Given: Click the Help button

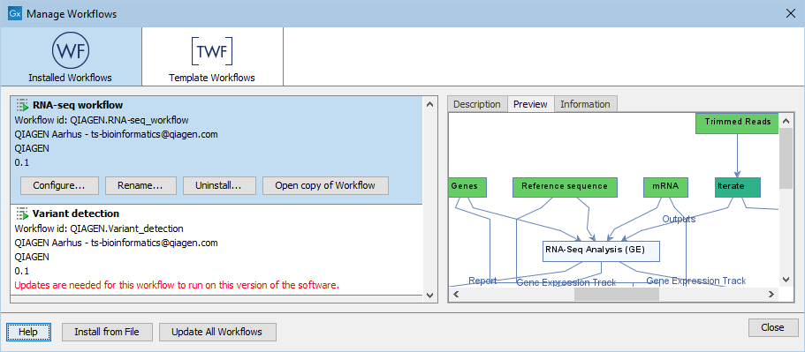Looking at the screenshot, I should 29,332.
